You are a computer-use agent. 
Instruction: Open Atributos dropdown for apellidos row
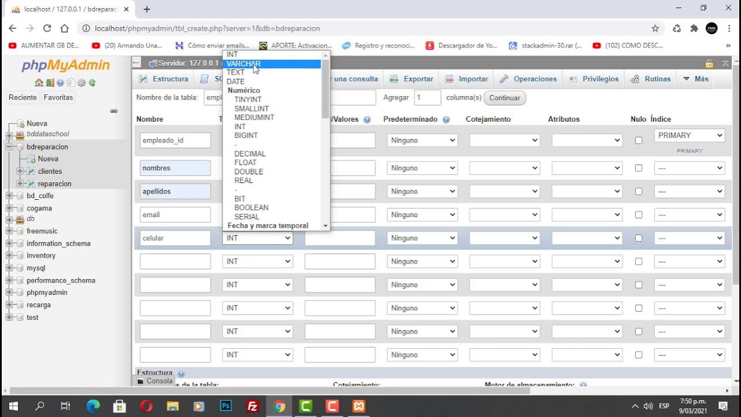[x=586, y=191]
